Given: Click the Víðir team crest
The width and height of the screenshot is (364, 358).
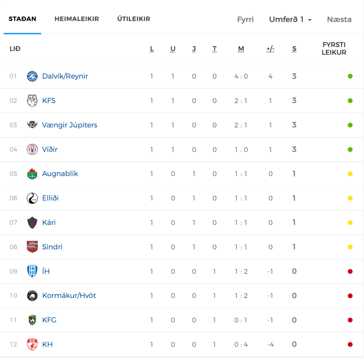Looking at the screenshot, I should 32,149.
